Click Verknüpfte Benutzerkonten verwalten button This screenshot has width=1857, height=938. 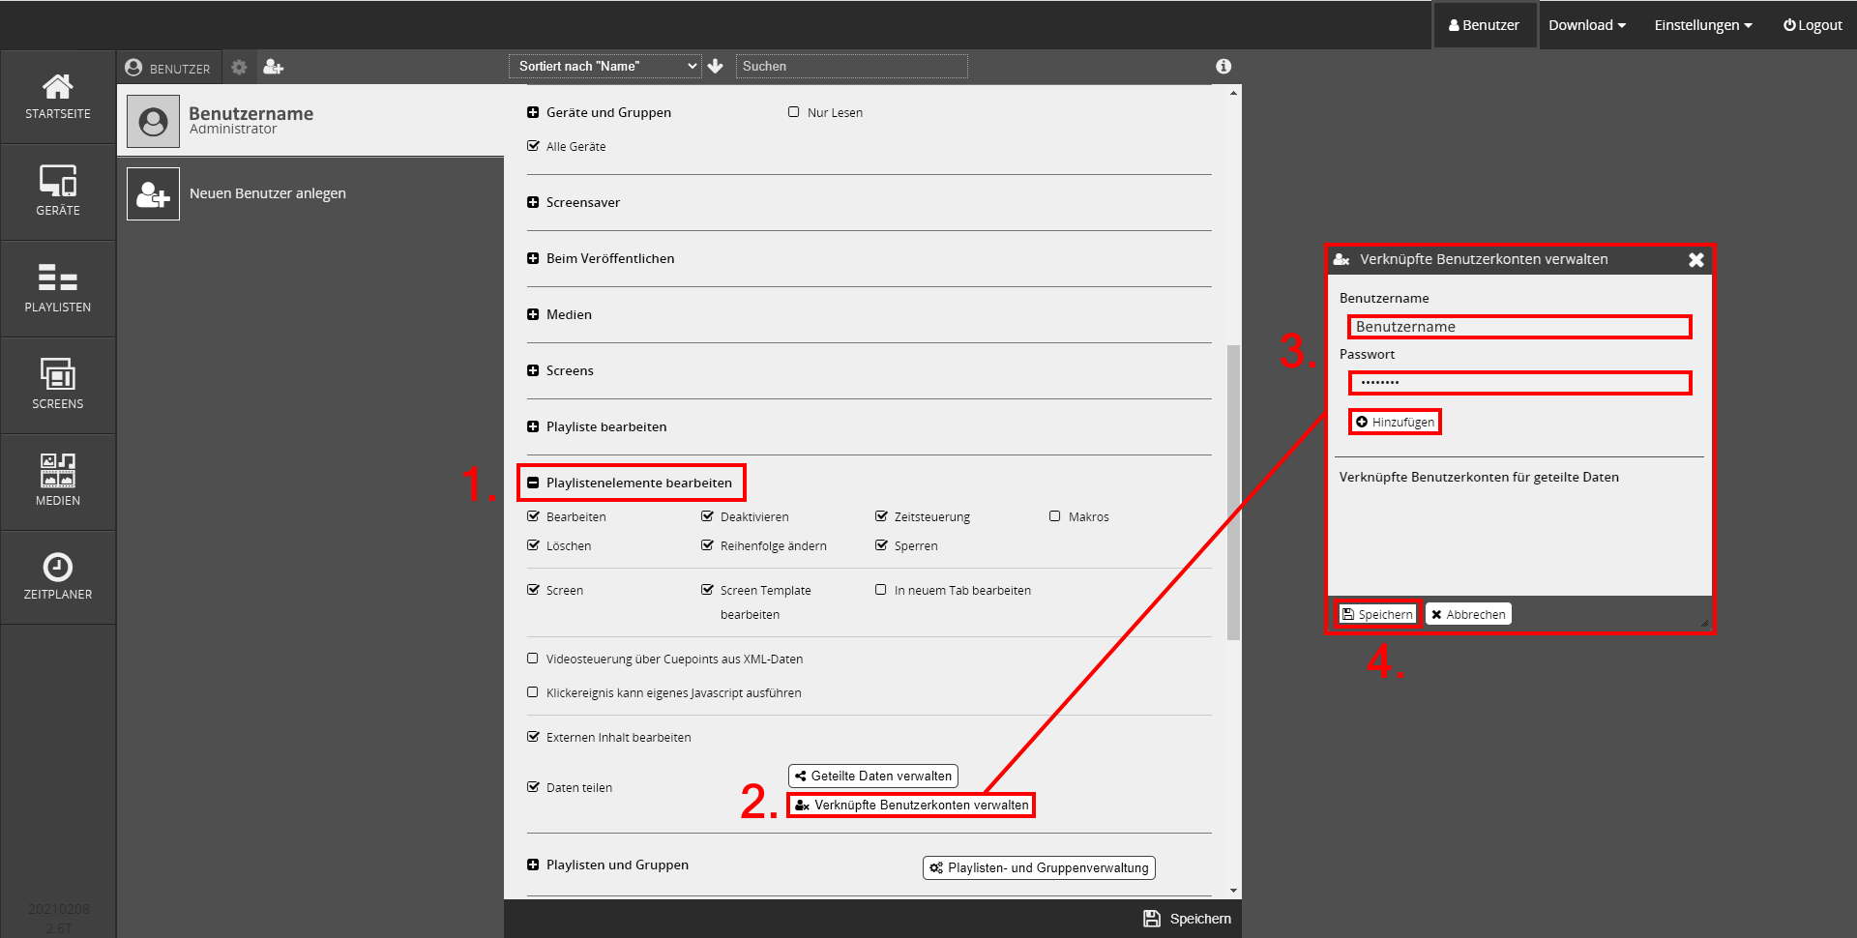911,805
